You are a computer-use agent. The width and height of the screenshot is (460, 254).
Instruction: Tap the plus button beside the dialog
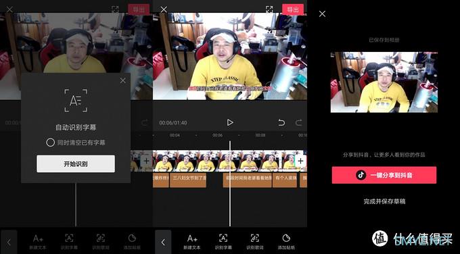point(146,161)
